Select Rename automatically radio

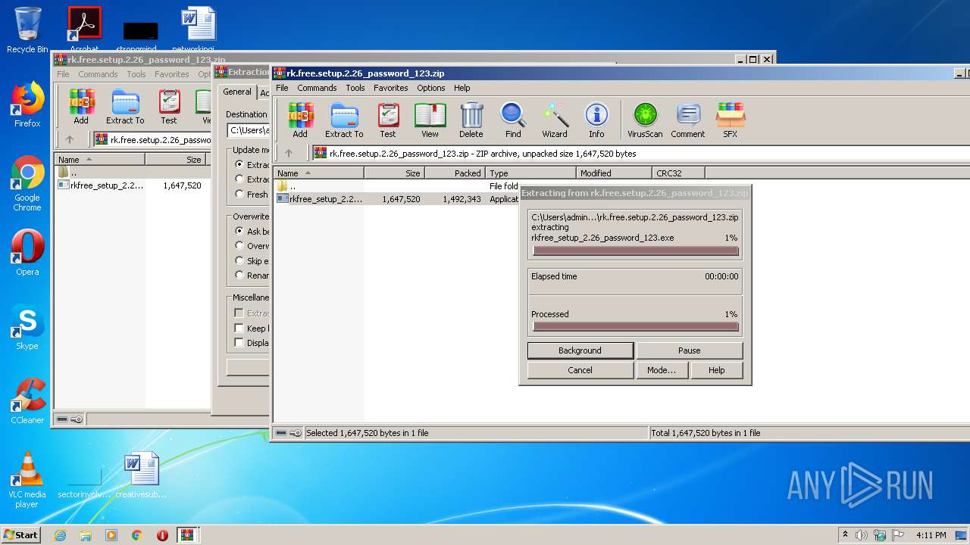point(239,276)
